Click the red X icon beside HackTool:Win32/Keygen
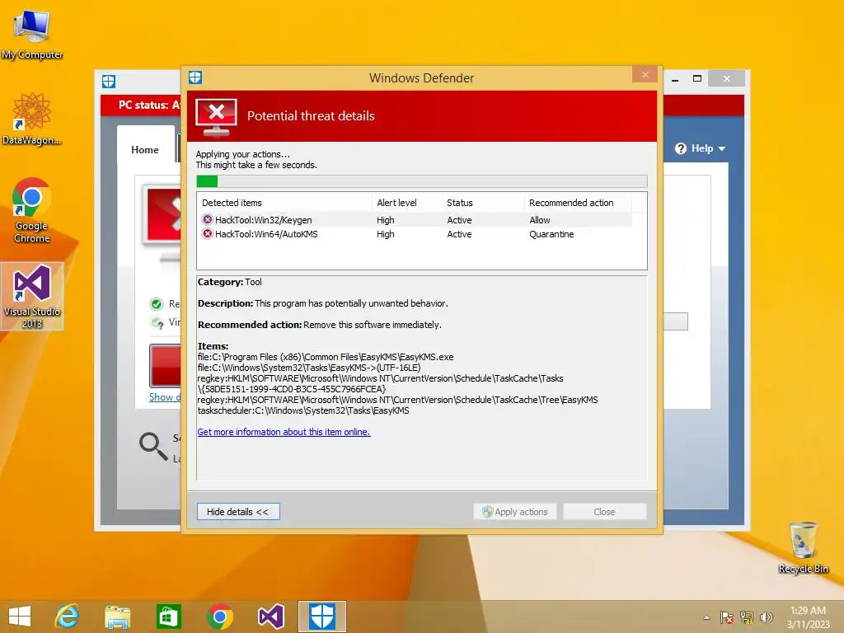The image size is (844, 633). point(207,219)
